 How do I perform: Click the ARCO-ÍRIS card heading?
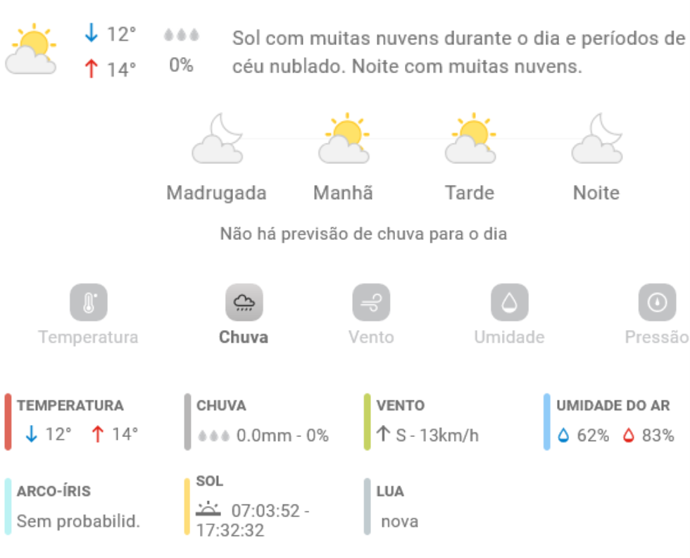click(54, 491)
